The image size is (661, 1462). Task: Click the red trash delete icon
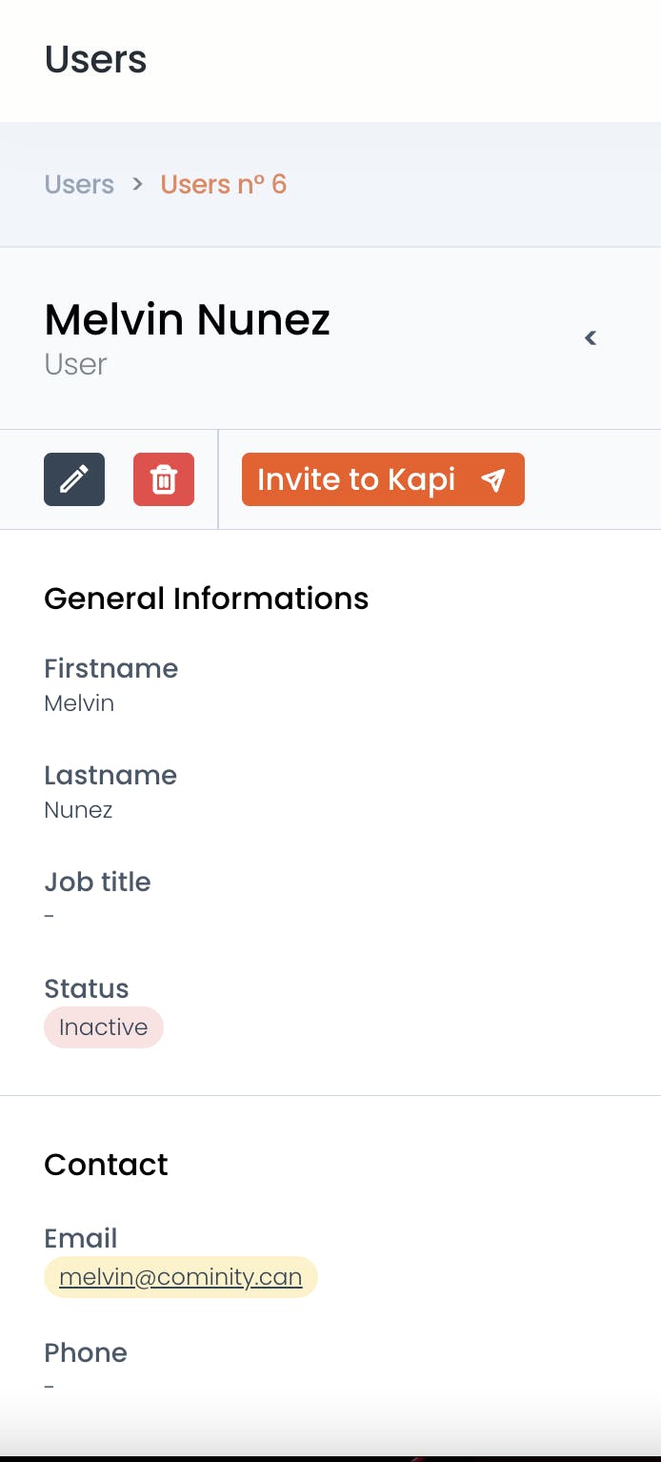click(x=164, y=479)
